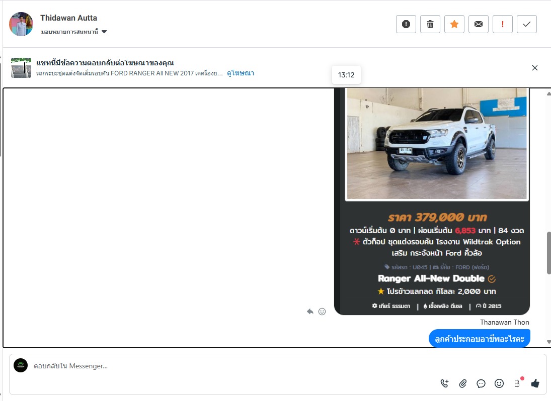This screenshot has width=551, height=401.
Task: Open saved replies speech bubble icon
Action: tap(481, 383)
